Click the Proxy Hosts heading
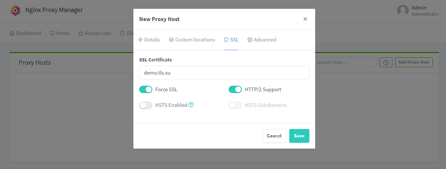 (x=35, y=63)
